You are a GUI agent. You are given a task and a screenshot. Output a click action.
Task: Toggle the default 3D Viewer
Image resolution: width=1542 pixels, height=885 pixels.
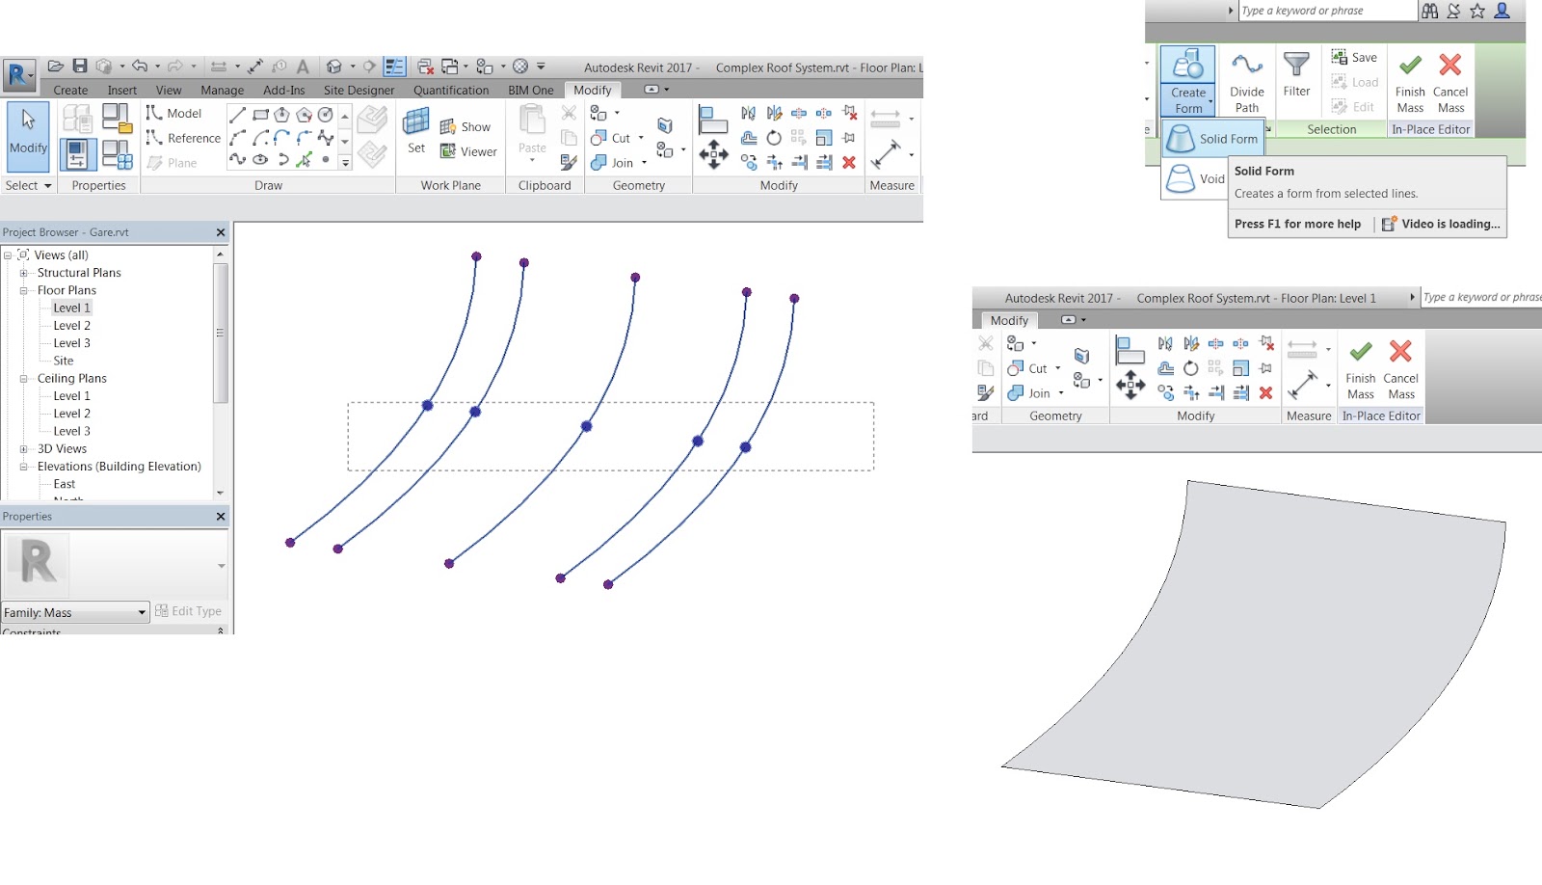point(472,151)
